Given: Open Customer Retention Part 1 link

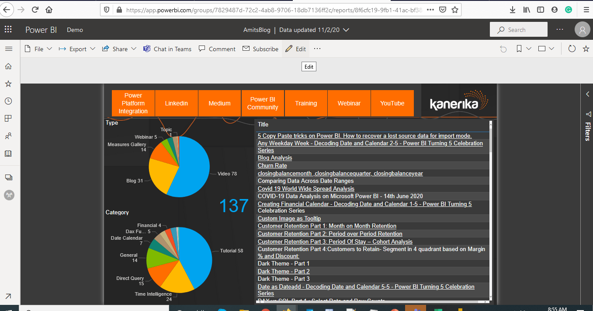Looking at the screenshot, I should point(327,226).
